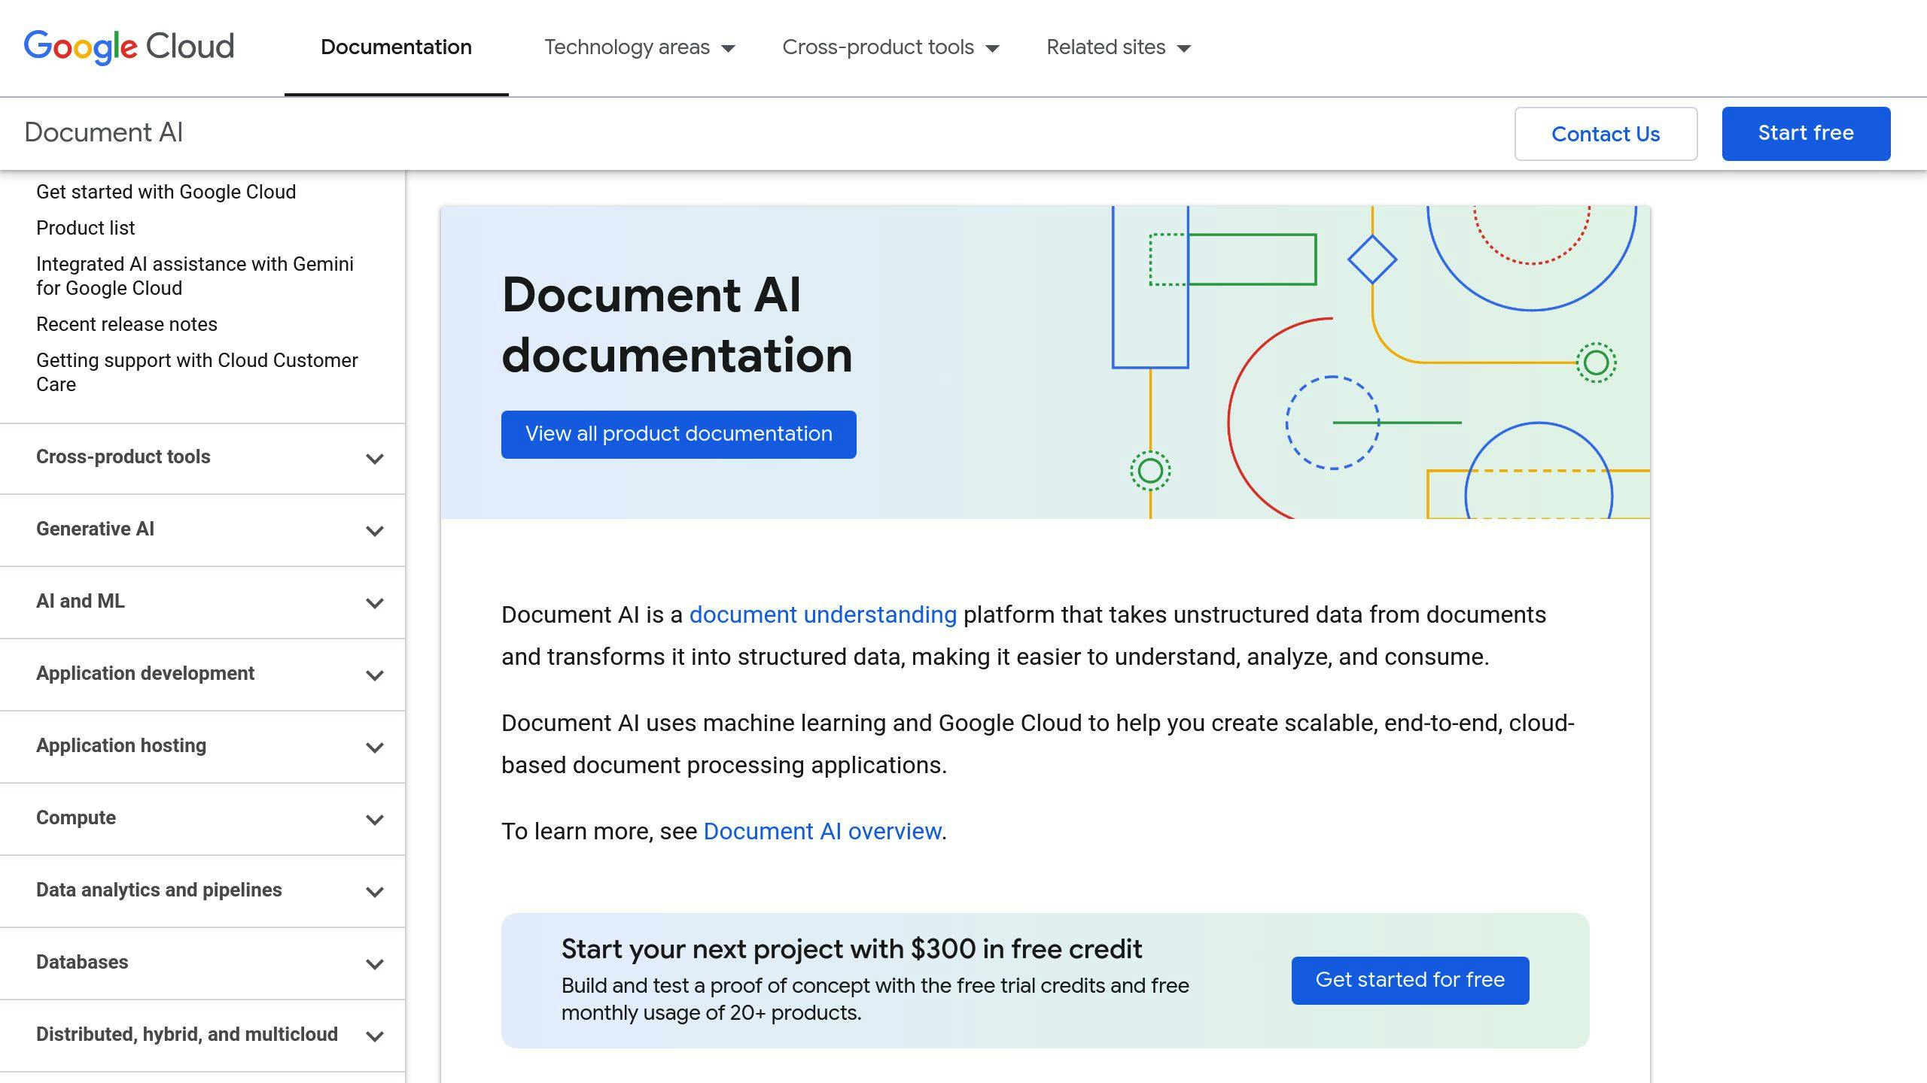The height and width of the screenshot is (1083, 1927).
Task: Follow the document understanding link
Action: [823, 614]
